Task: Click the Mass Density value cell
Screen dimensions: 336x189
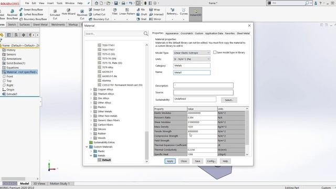Action: coord(202,127)
